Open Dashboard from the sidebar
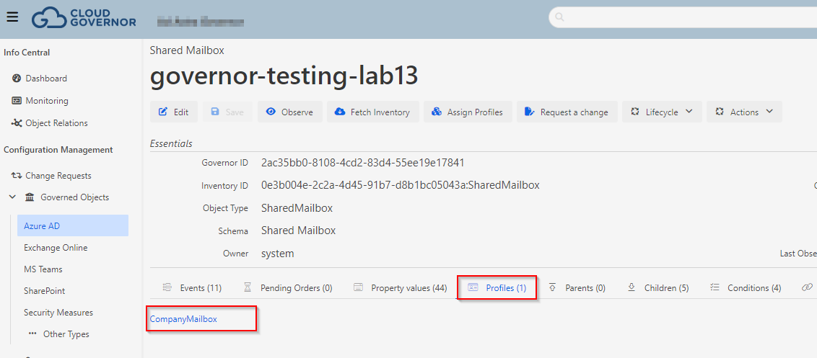 click(x=45, y=79)
